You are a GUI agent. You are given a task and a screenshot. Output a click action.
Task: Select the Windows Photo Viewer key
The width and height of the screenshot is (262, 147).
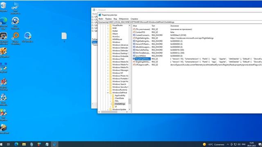[x=120, y=76]
